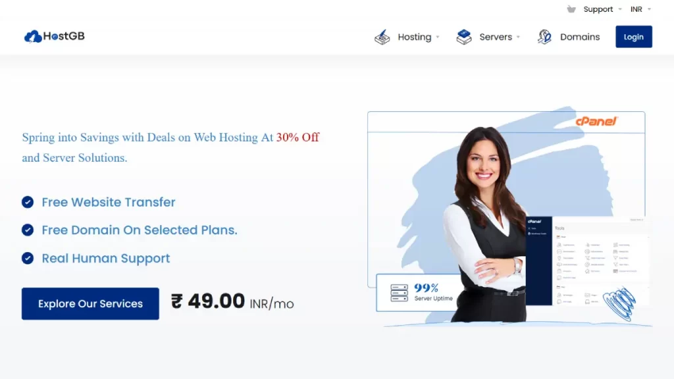The width and height of the screenshot is (674, 379).
Task: Open the Domains menu item
Action: (579, 37)
